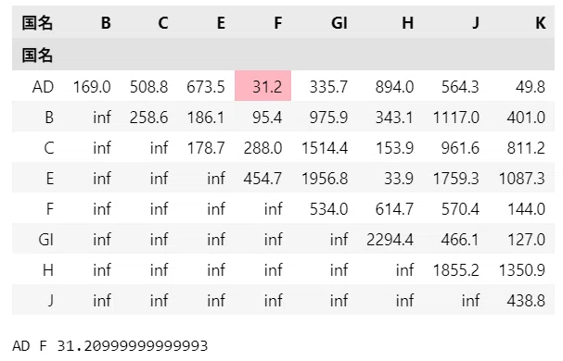Select column header K
Image resolution: width=563 pixels, height=361 pixels.
(x=541, y=23)
